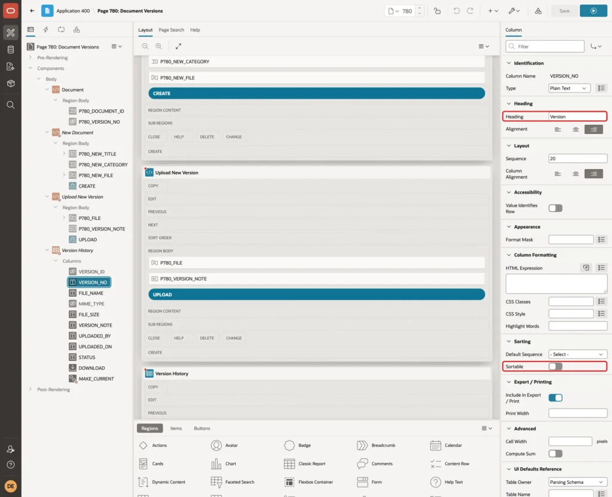Open the SQL Workshop database icon
The width and height of the screenshot is (612, 497).
pyautogui.click(x=11, y=50)
